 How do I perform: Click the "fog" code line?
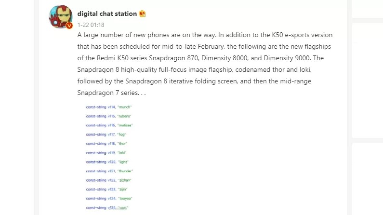click(x=106, y=134)
